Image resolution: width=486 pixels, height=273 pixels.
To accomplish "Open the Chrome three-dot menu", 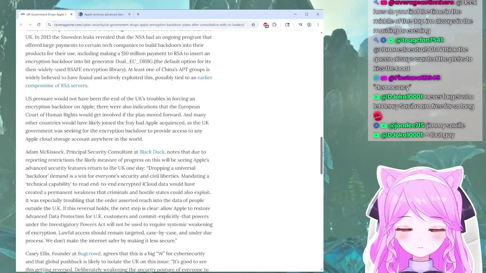I will pyautogui.click(x=318, y=25).
